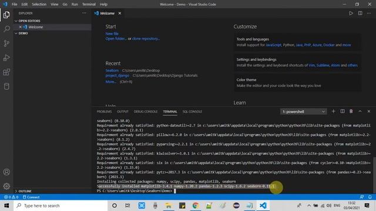Click the clone repository link
The height and width of the screenshot is (211, 376).
pos(146,39)
